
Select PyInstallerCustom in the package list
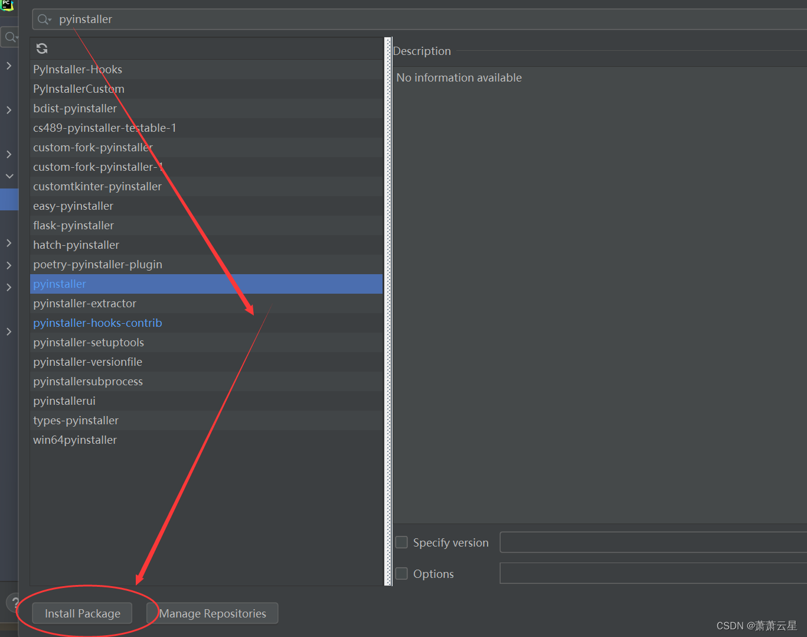[x=206, y=89]
